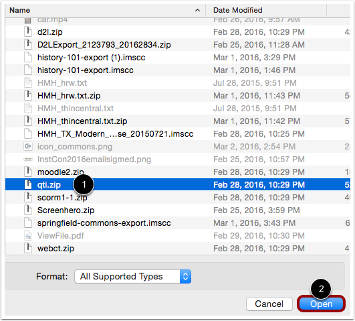The image size is (355, 321).
Task: Select Screenhero.zip file name
Action: 66,210
